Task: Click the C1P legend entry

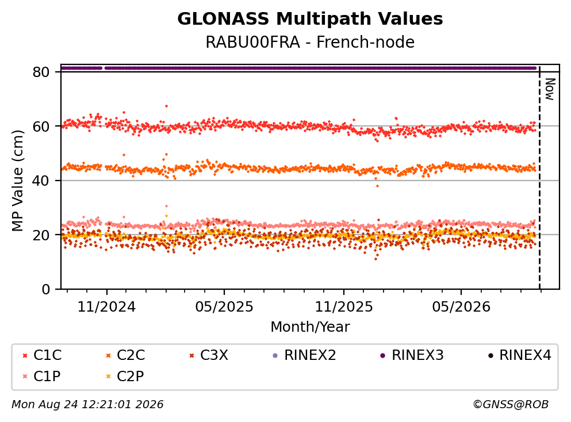Action: click(41, 376)
